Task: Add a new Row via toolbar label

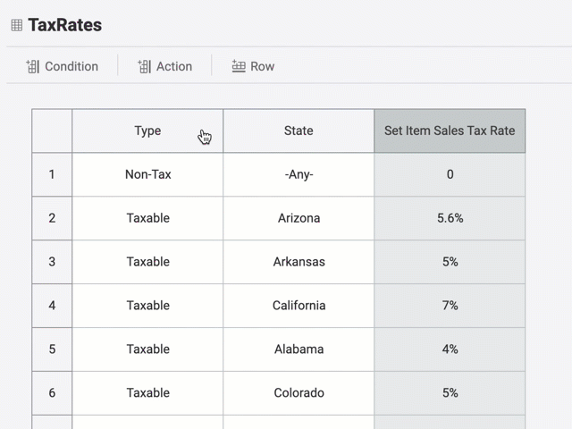Action: click(x=262, y=66)
